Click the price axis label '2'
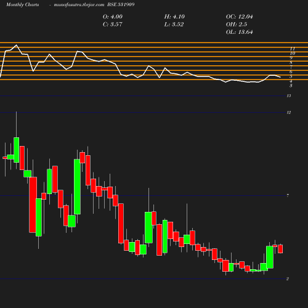 [x=288, y=279]
